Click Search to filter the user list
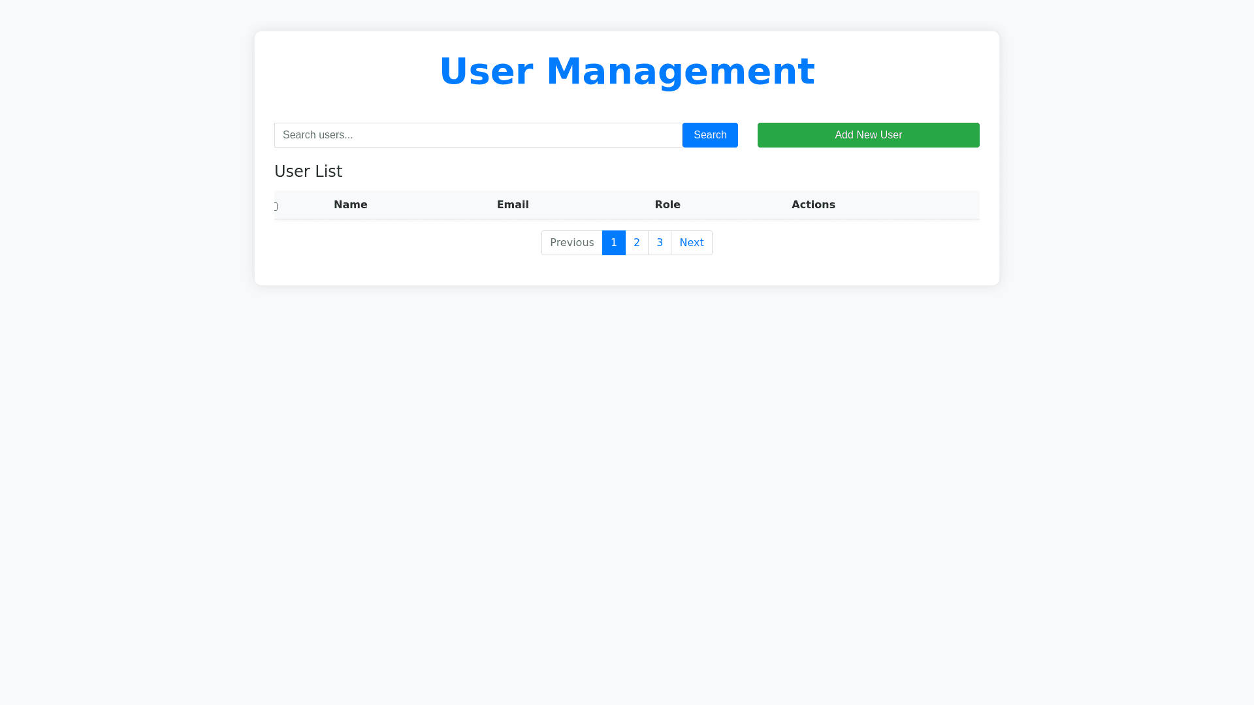This screenshot has width=1254, height=705. [x=710, y=135]
